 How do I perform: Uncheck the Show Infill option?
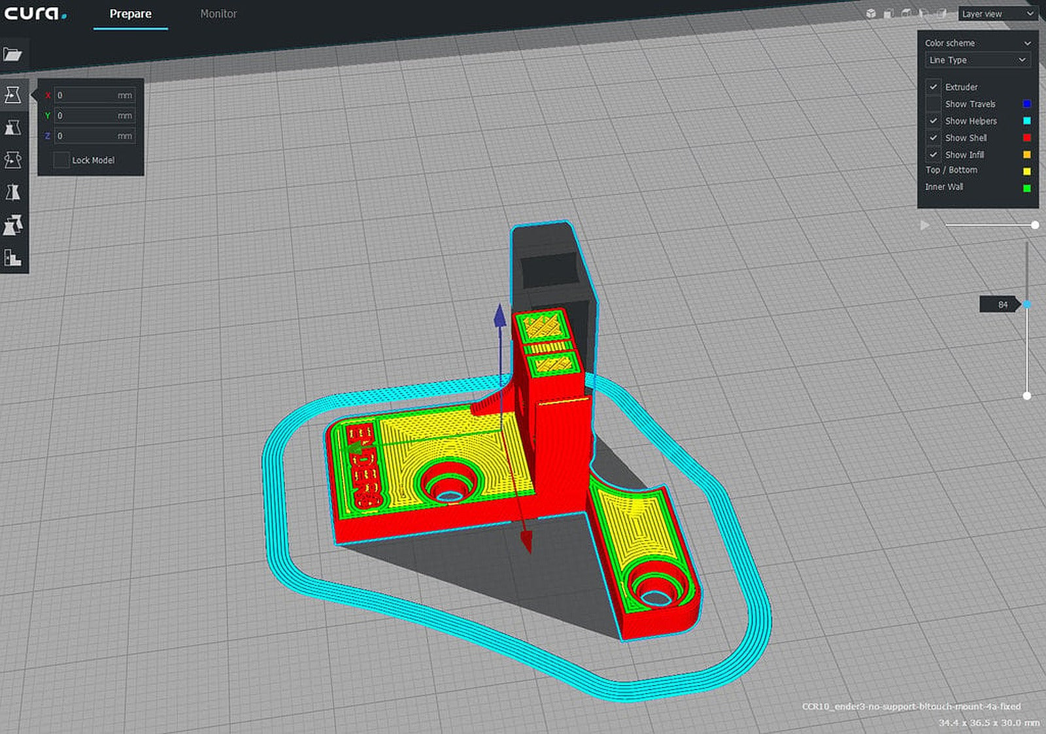click(x=935, y=155)
